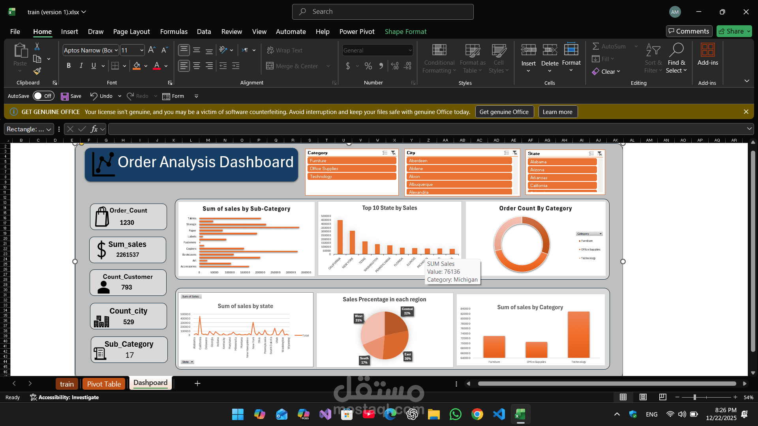Select the Wrap Text icon
This screenshot has height=426, width=758.
[271, 50]
